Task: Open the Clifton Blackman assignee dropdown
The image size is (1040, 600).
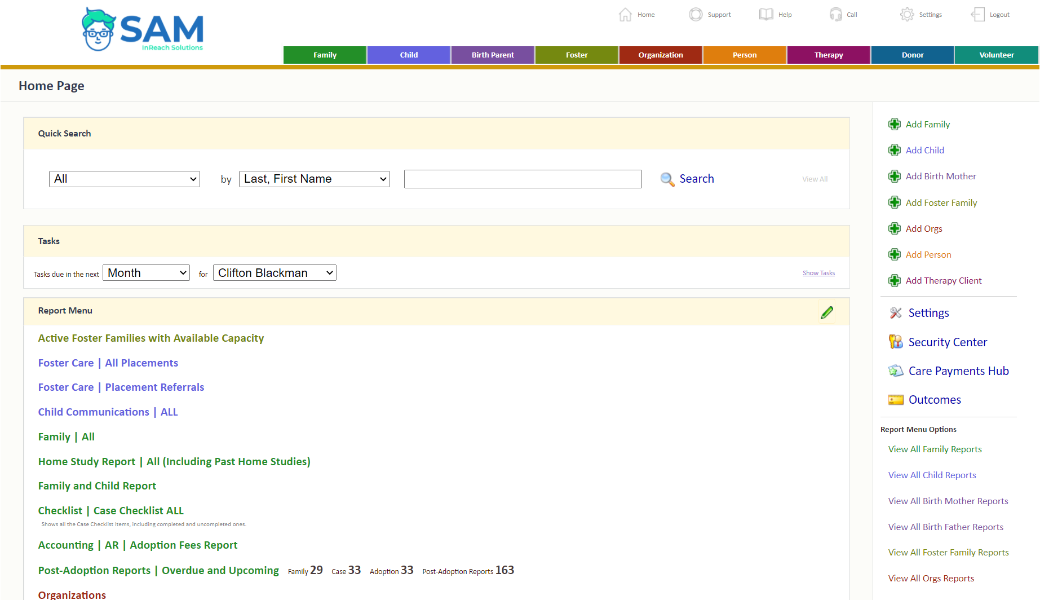Action: [x=275, y=272]
